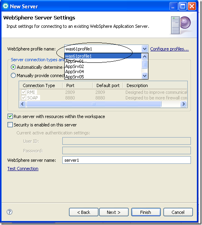
Task: Click the help question mark icon
Action: coord(10,212)
